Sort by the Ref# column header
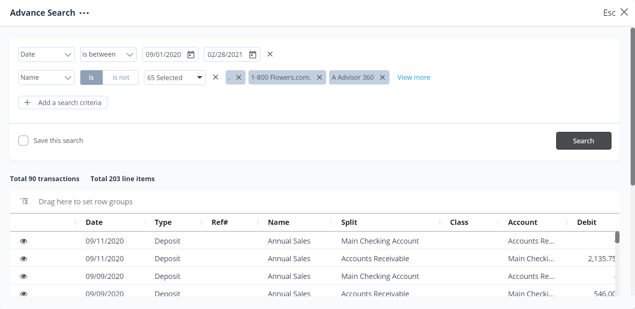 click(x=220, y=222)
